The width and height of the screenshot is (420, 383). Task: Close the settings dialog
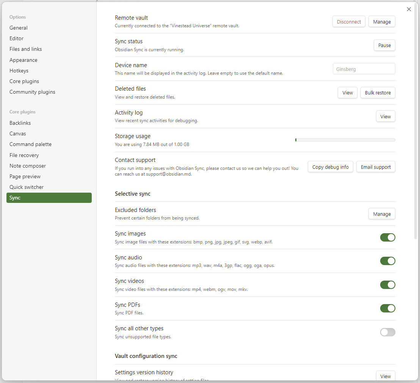click(x=409, y=9)
